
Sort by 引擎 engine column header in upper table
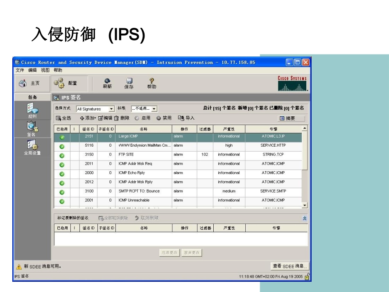point(274,129)
